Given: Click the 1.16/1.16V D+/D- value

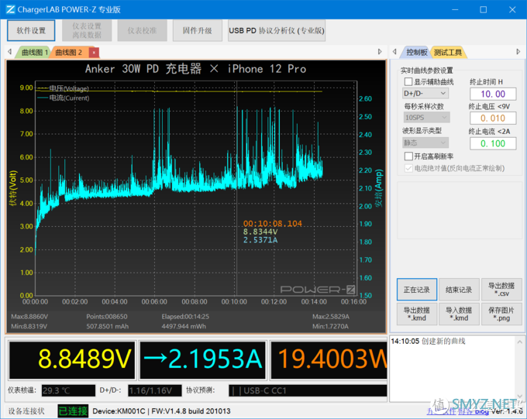Looking at the screenshot, I should coord(155,390).
